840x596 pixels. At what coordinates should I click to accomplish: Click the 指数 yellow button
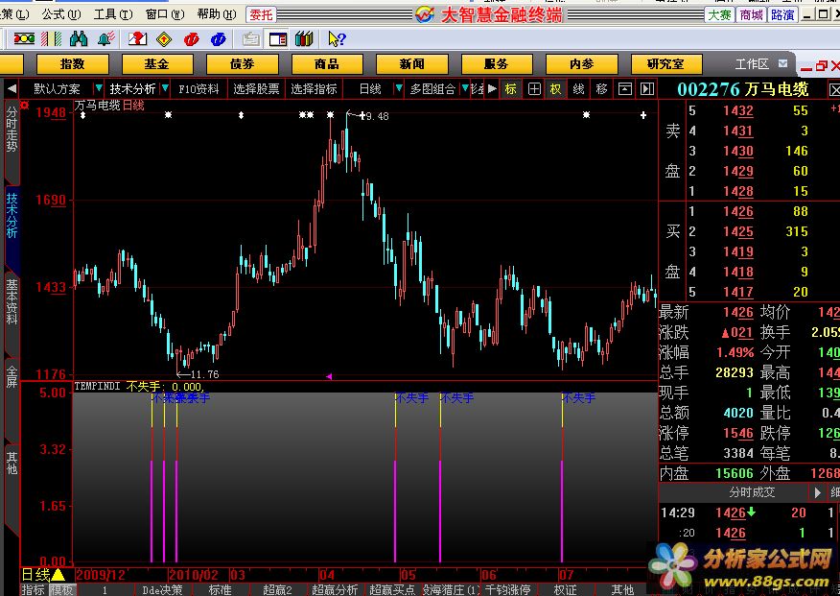point(72,63)
